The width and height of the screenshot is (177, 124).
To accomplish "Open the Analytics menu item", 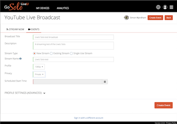I will coord(63,8).
